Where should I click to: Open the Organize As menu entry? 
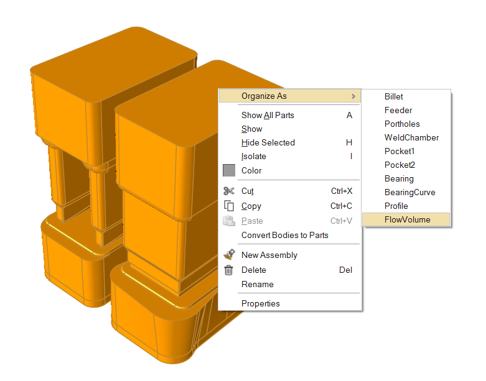264,96
